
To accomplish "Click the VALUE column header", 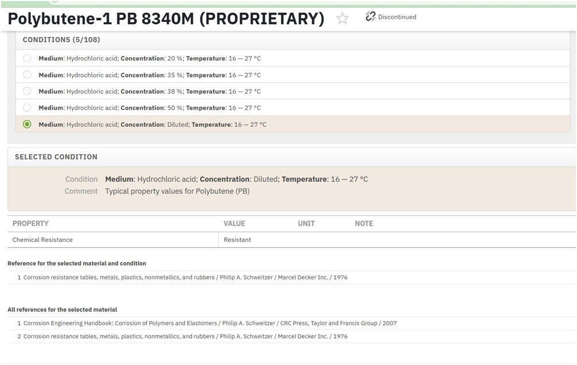I will (x=235, y=224).
